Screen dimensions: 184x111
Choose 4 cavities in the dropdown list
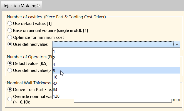tap(116, 64)
